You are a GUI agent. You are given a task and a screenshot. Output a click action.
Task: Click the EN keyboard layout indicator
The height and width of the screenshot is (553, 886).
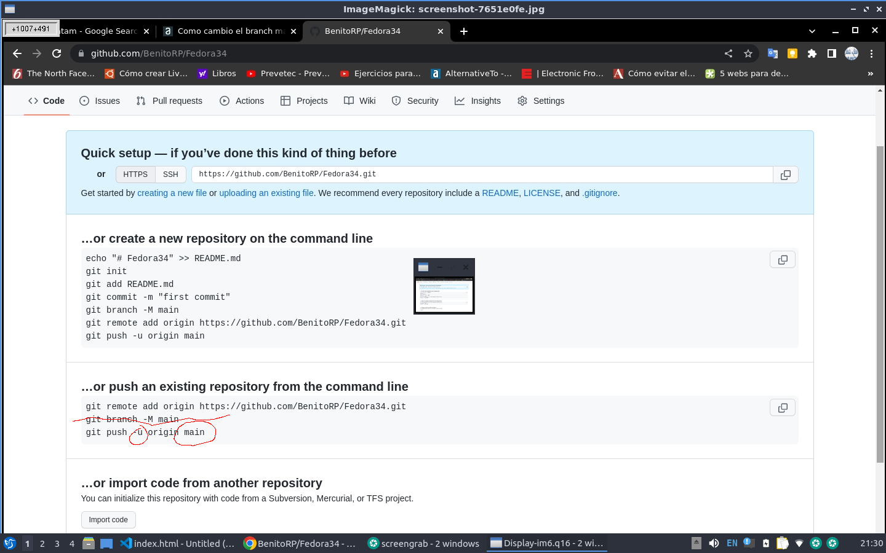pyautogui.click(x=732, y=544)
